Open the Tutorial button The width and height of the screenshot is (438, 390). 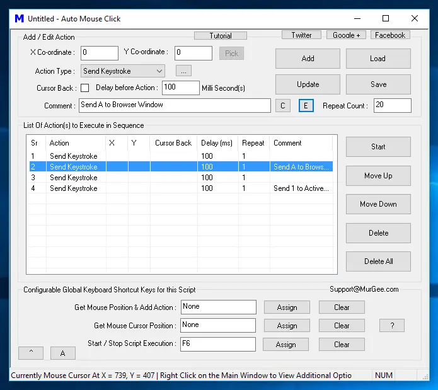tap(221, 36)
